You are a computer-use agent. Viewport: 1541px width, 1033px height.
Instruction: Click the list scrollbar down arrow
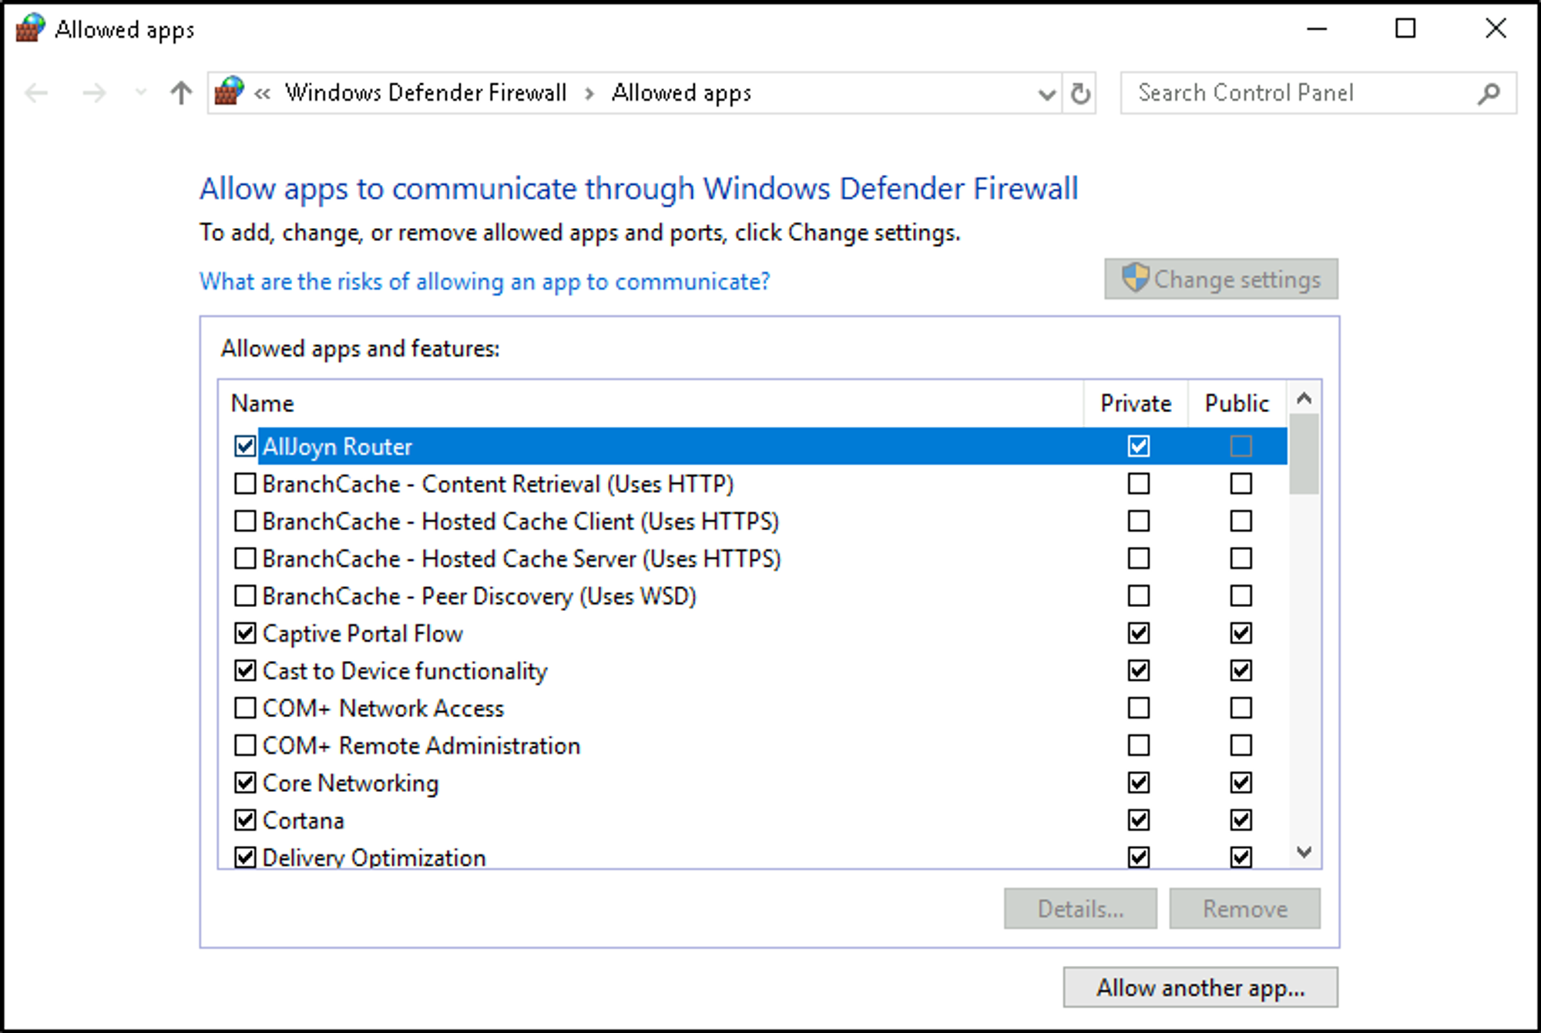coord(1304,852)
